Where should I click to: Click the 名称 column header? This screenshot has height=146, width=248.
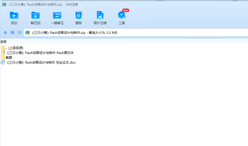4,42
